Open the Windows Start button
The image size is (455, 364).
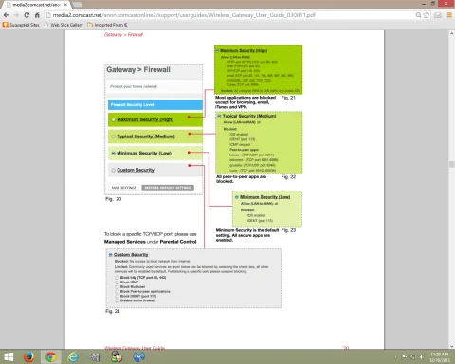point(9,357)
